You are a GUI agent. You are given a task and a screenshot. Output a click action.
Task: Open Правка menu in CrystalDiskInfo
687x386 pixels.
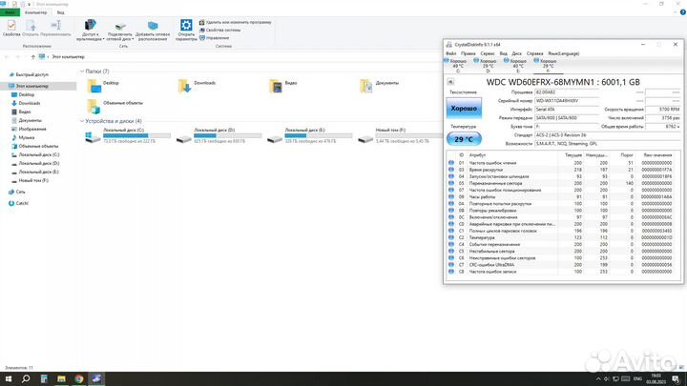468,53
